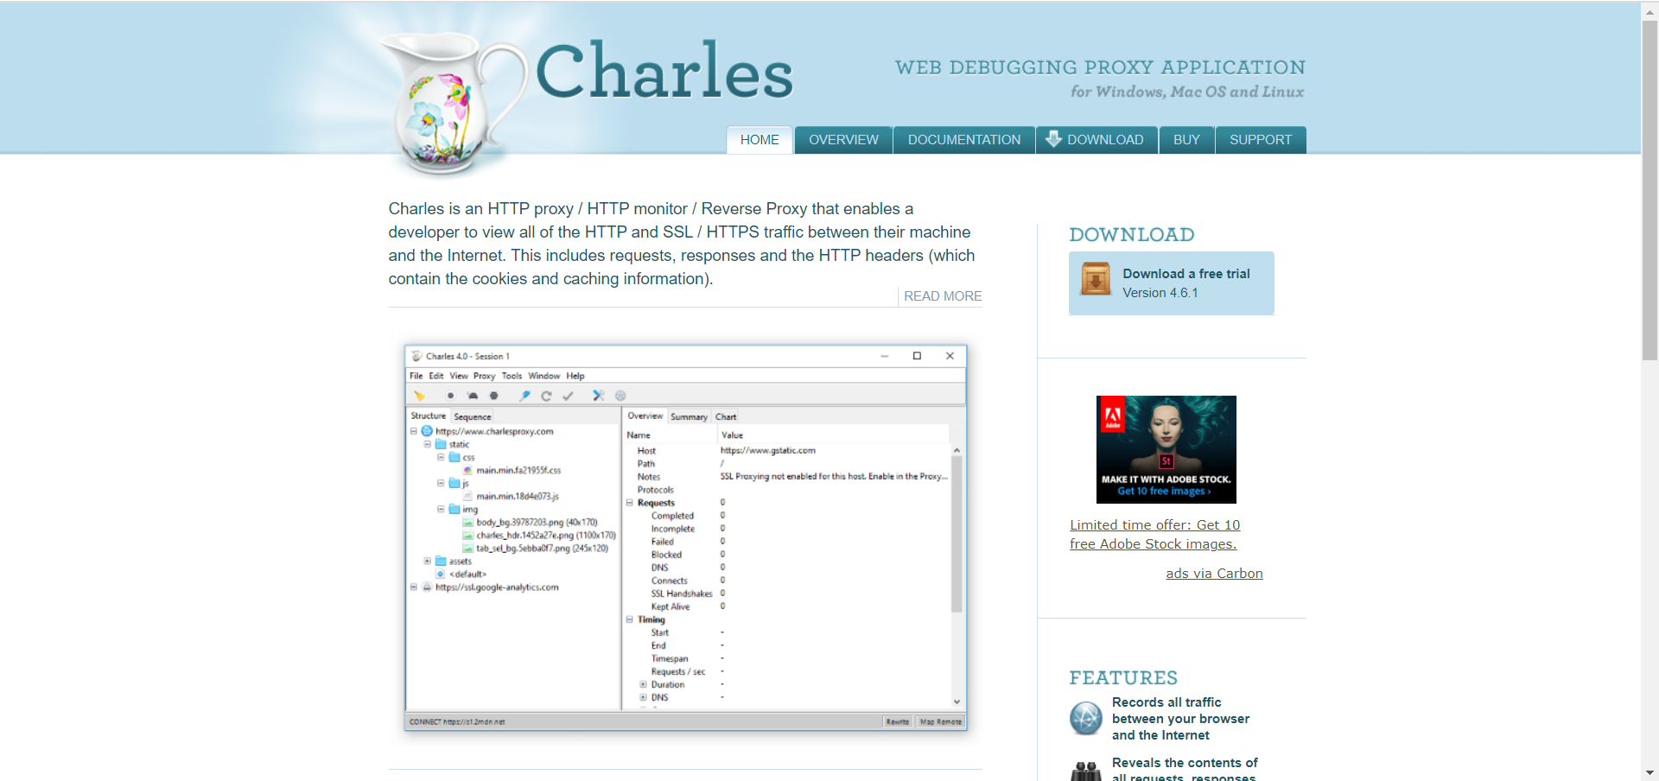This screenshot has width=1659, height=781.
Task: Open the BUY tab
Action: [1186, 140]
